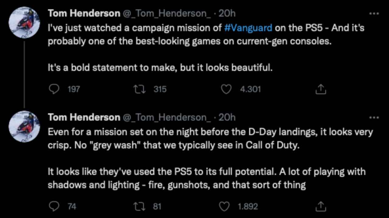Click the reply icon showing 74 replies

coord(54,206)
